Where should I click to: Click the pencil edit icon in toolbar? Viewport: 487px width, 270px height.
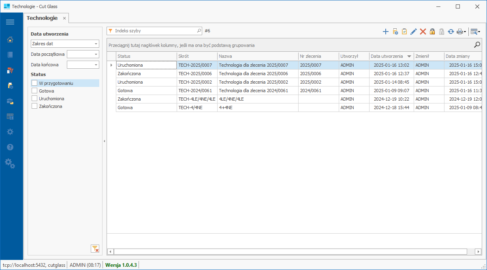[414, 32]
